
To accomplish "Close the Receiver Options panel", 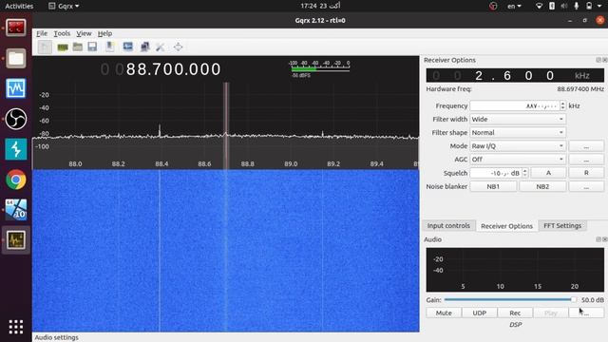I will point(604,60).
